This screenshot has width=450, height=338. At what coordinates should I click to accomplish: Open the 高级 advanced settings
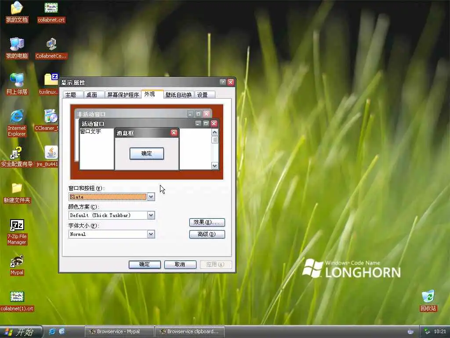pos(207,234)
